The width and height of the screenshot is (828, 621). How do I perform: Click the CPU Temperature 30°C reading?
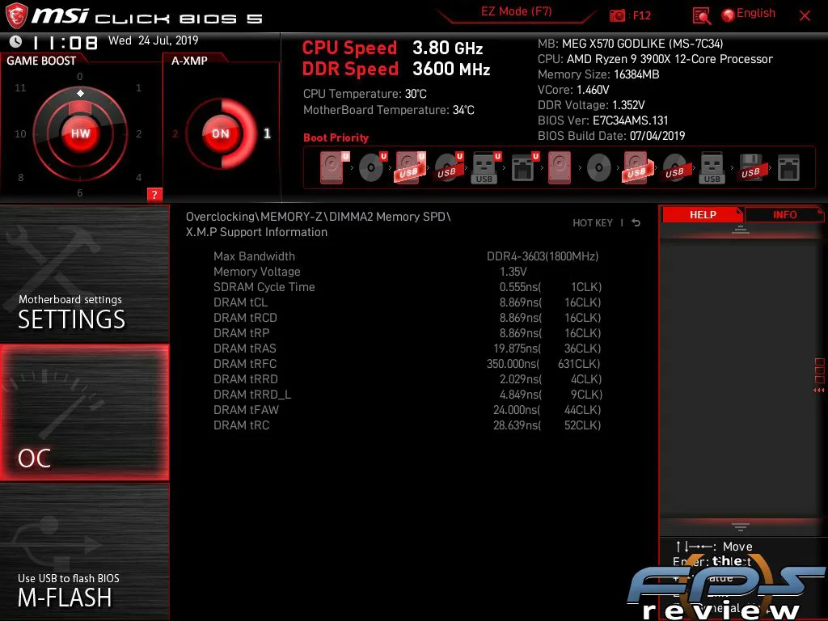click(x=365, y=94)
